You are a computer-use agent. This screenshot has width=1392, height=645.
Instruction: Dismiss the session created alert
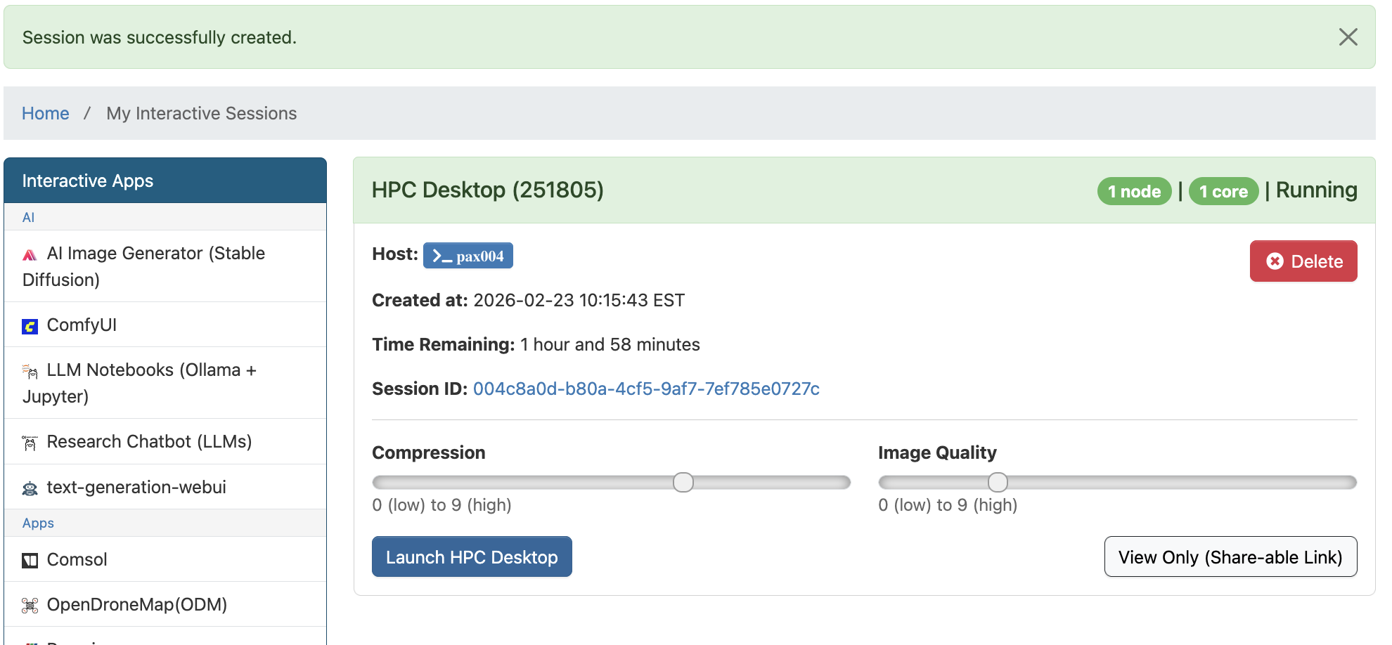[x=1347, y=37]
